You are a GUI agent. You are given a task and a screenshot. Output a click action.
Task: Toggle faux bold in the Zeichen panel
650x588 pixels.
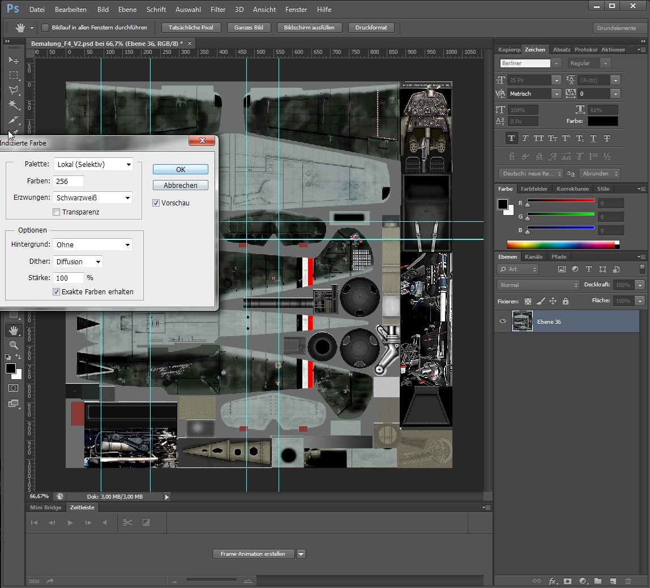511,139
